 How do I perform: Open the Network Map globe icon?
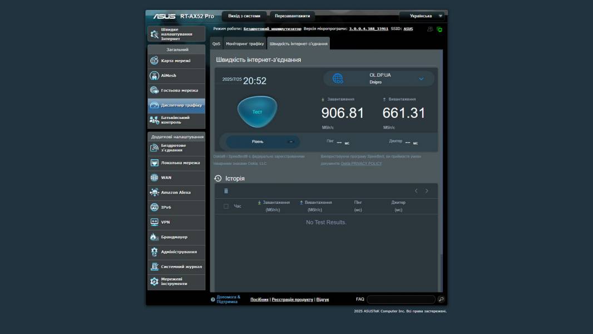[154, 61]
